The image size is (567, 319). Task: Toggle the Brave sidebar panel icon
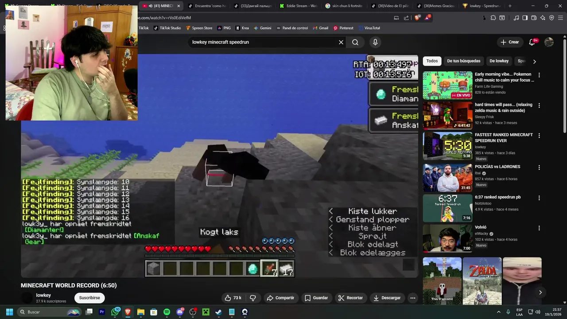pyautogui.click(x=525, y=18)
